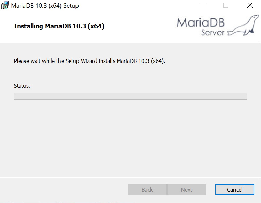Click the empty gray area below the progress bar
The width and height of the screenshot is (261, 203).
pos(130,138)
